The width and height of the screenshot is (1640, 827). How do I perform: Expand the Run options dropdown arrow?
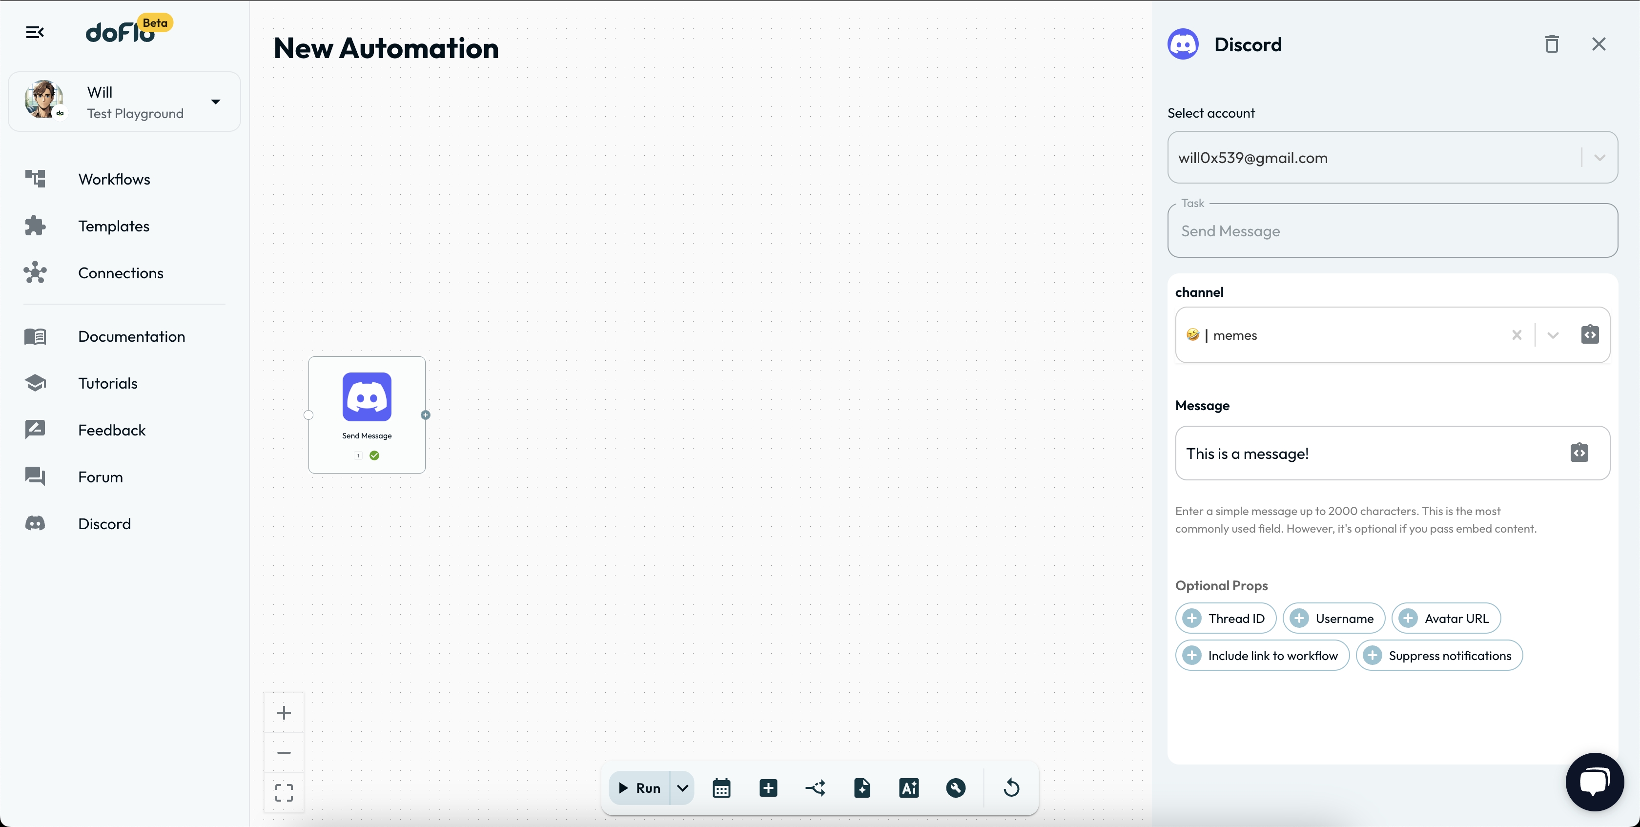tap(682, 788)
